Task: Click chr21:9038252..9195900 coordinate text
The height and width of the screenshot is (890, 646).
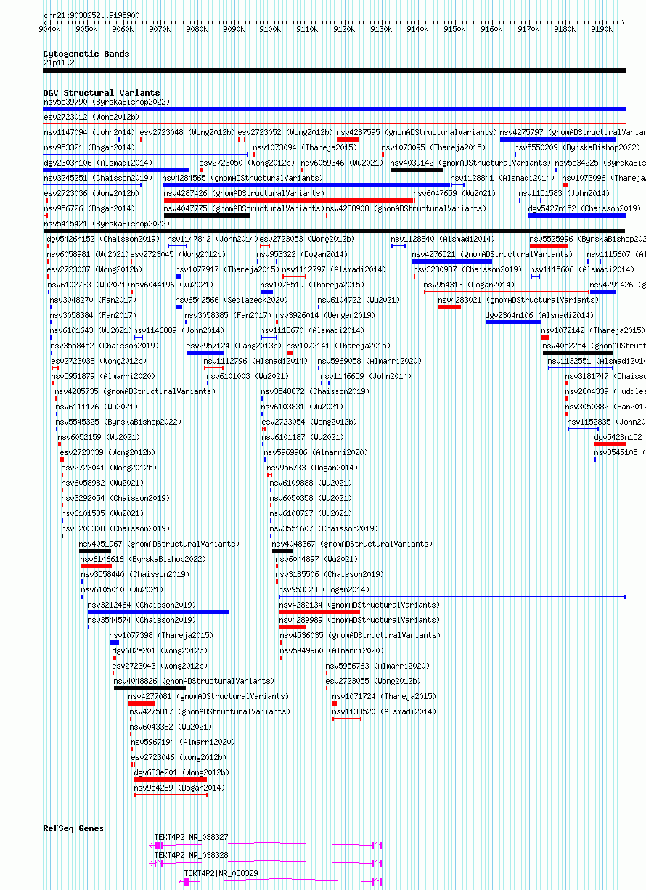Action: pyautogui.click(x=91, y=15)
